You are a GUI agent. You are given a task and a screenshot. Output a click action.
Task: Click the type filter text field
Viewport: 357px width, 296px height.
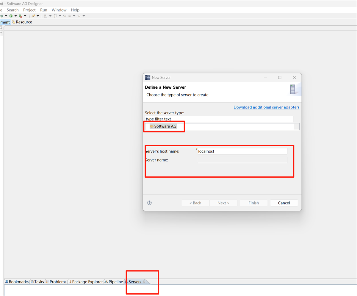(219, 119)
